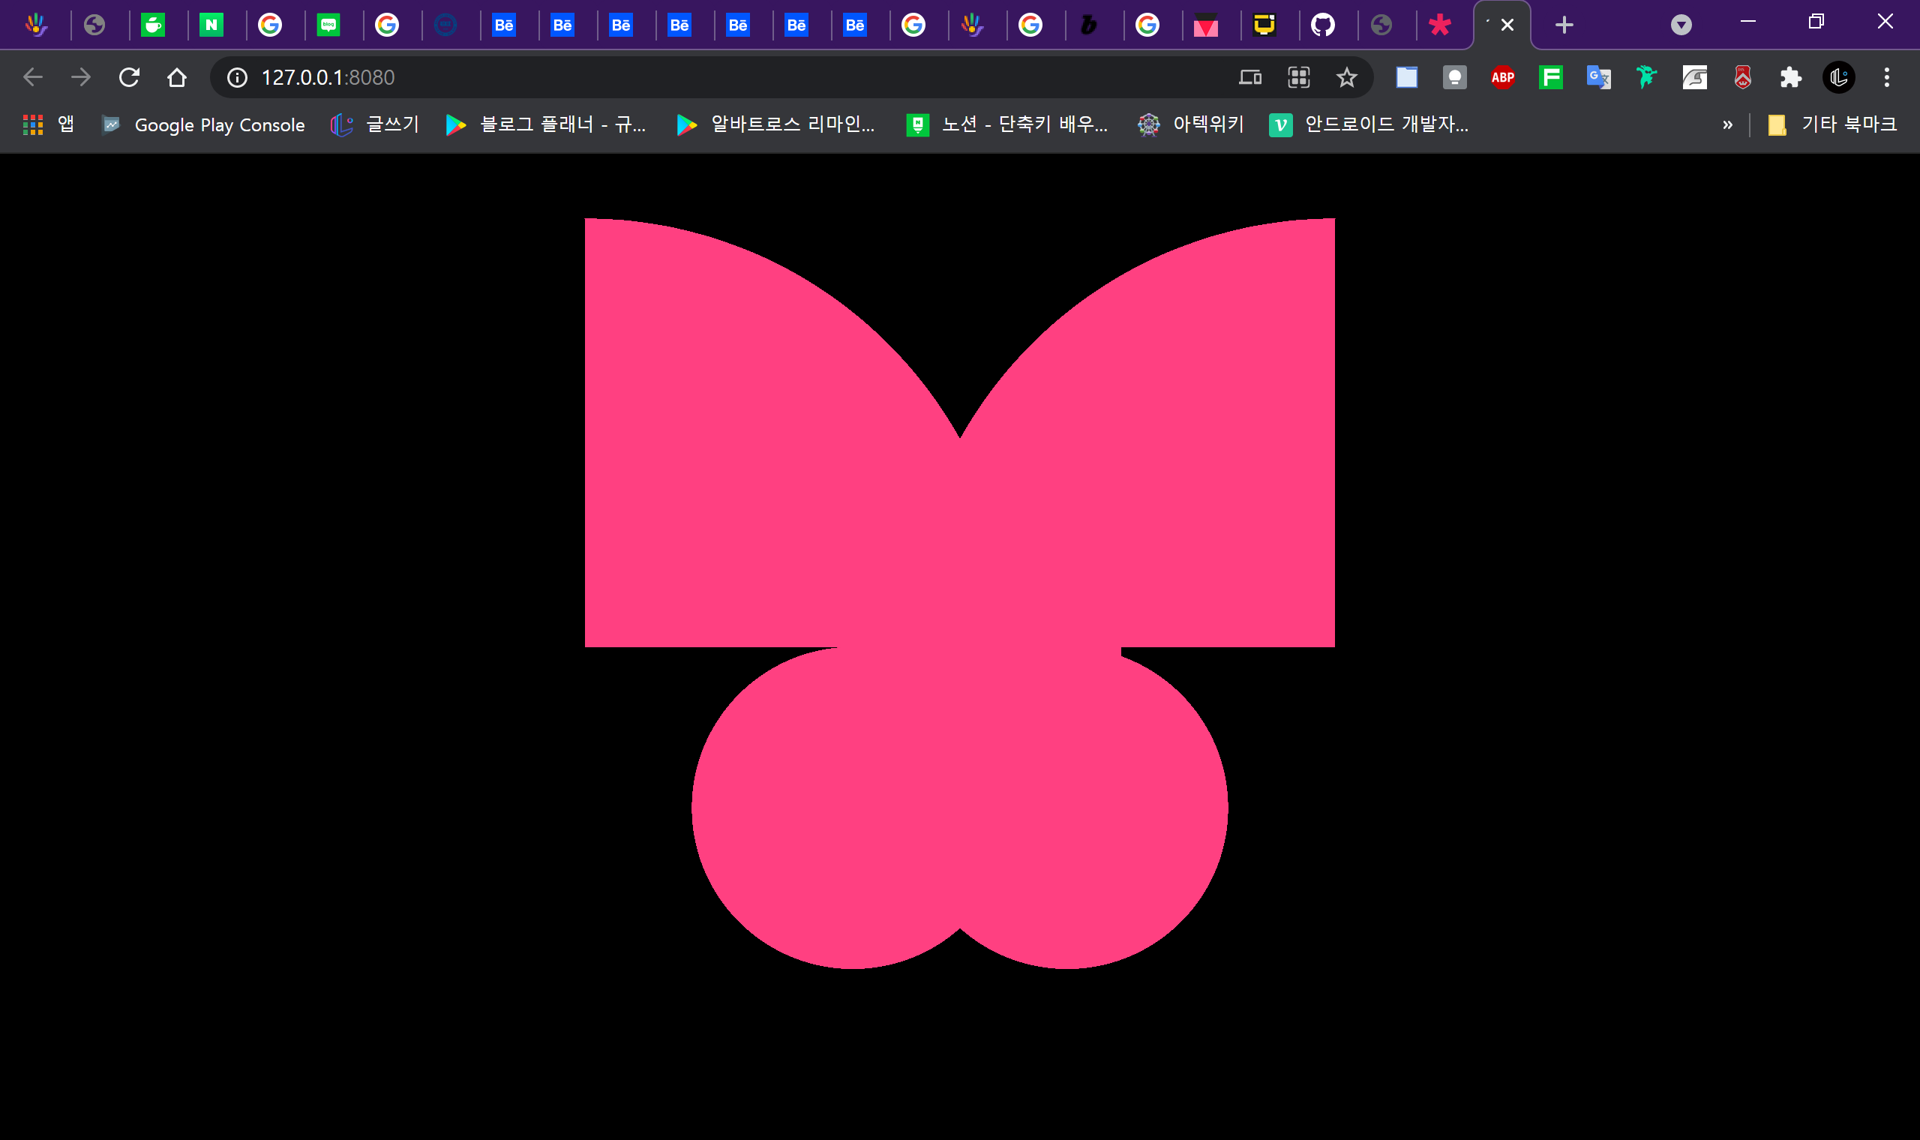Image resolution: width=1920 pixels, height=1140 pixels.
Task: Reload the current page
Action: coord(129,77)
